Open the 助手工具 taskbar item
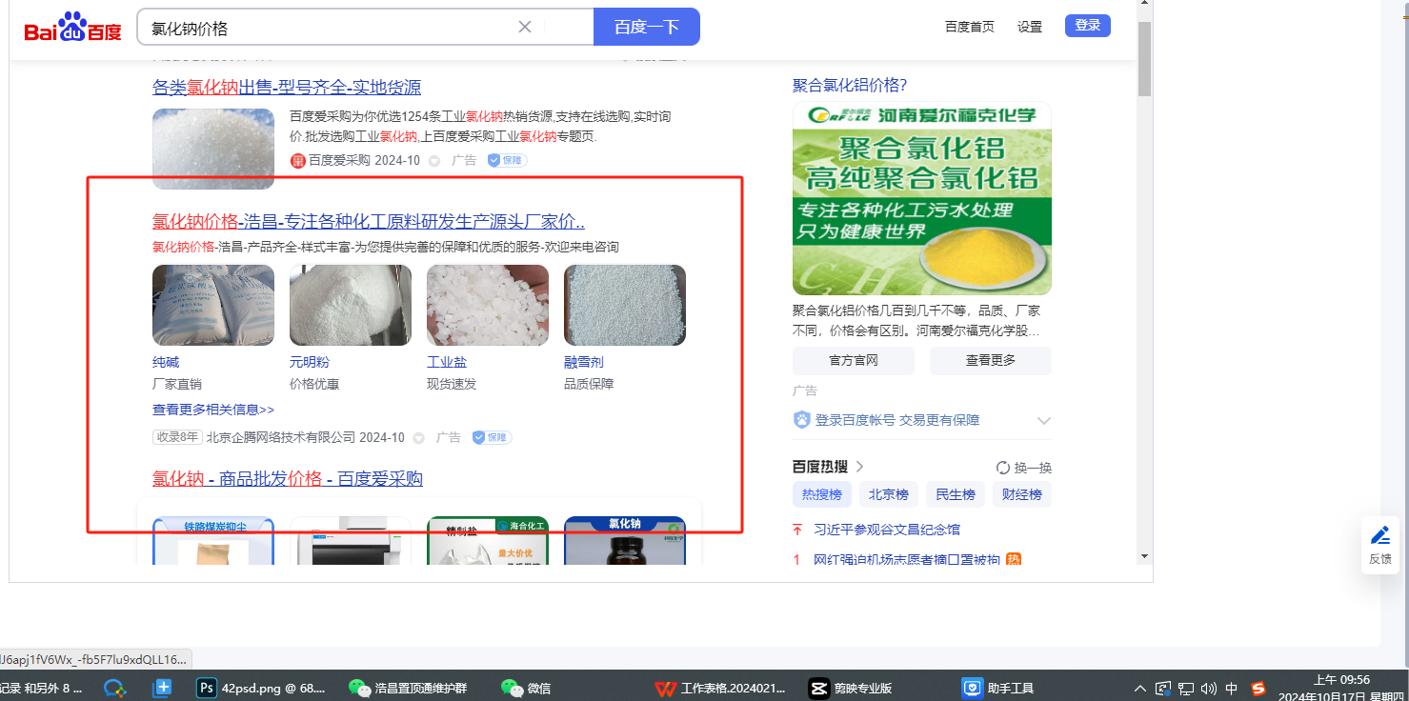1409x701 pixels. (x=998, y=688)
